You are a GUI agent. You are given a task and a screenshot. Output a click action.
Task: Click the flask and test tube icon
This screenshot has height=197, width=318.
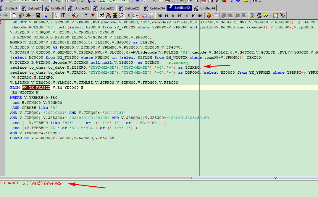252,15
